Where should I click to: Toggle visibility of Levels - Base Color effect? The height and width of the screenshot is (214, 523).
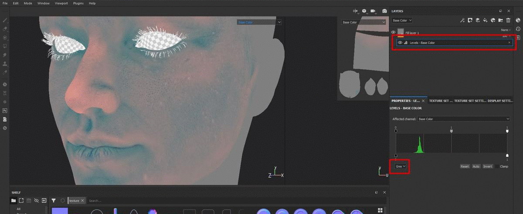[400, 43]
